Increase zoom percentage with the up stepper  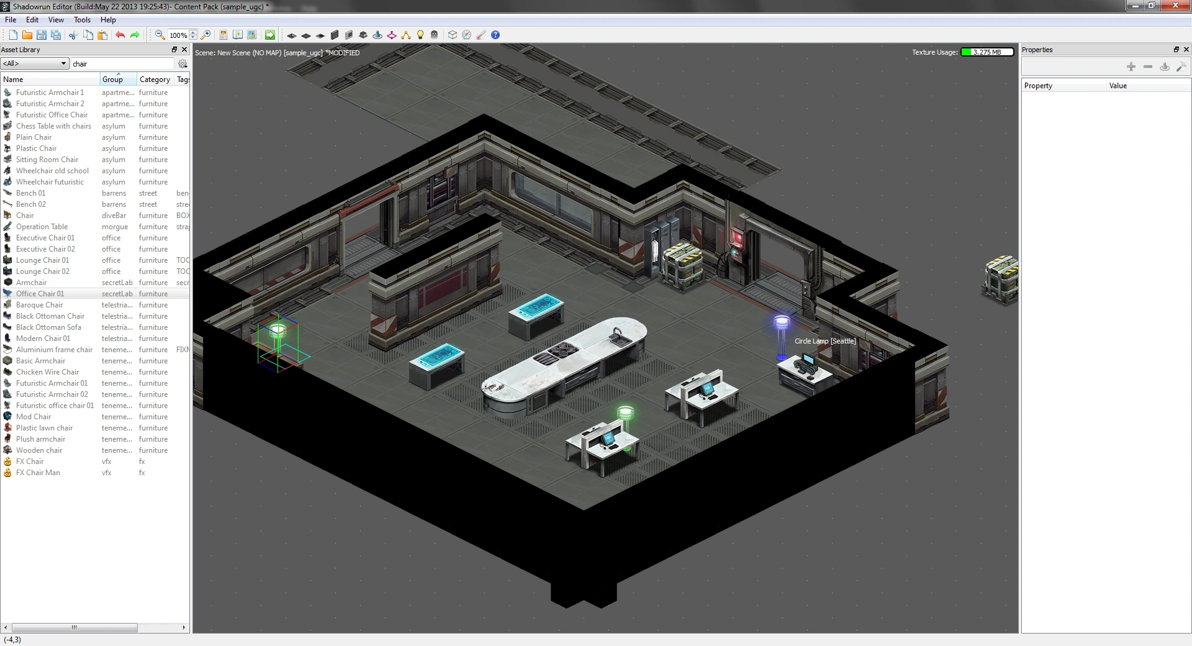coord(194,33)
